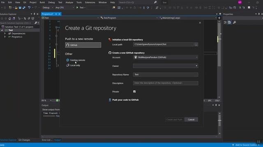Click the Save icon in the toolbar

[20, 8]
